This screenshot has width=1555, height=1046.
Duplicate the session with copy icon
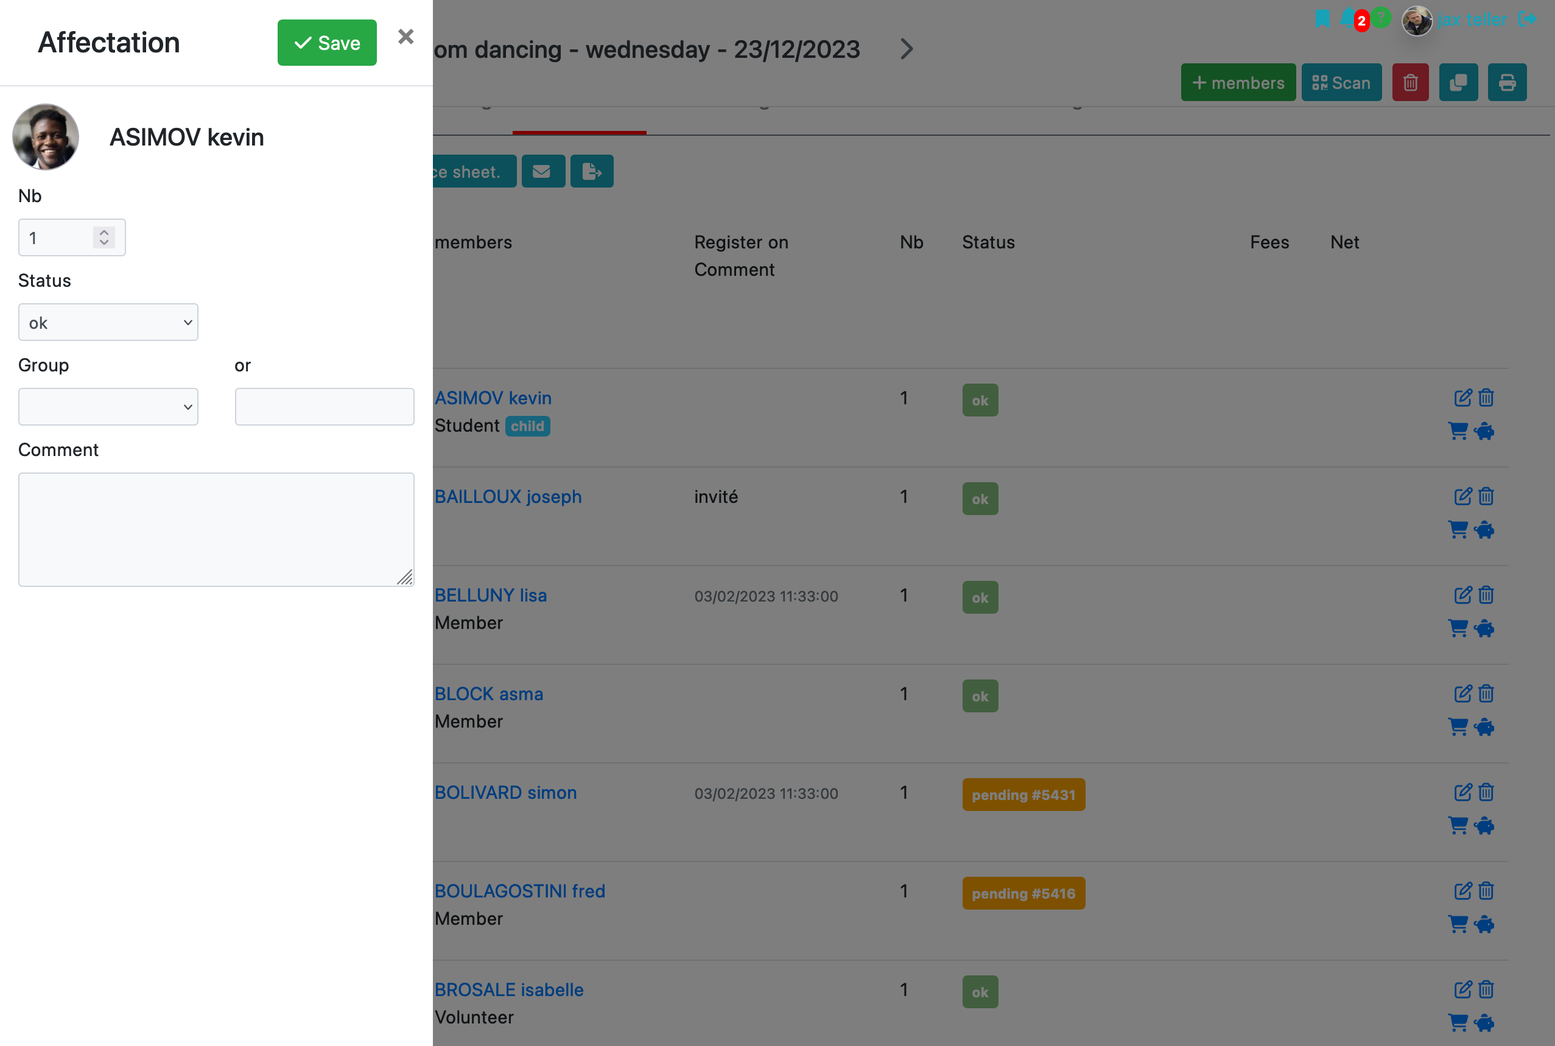coord(1458,83)
